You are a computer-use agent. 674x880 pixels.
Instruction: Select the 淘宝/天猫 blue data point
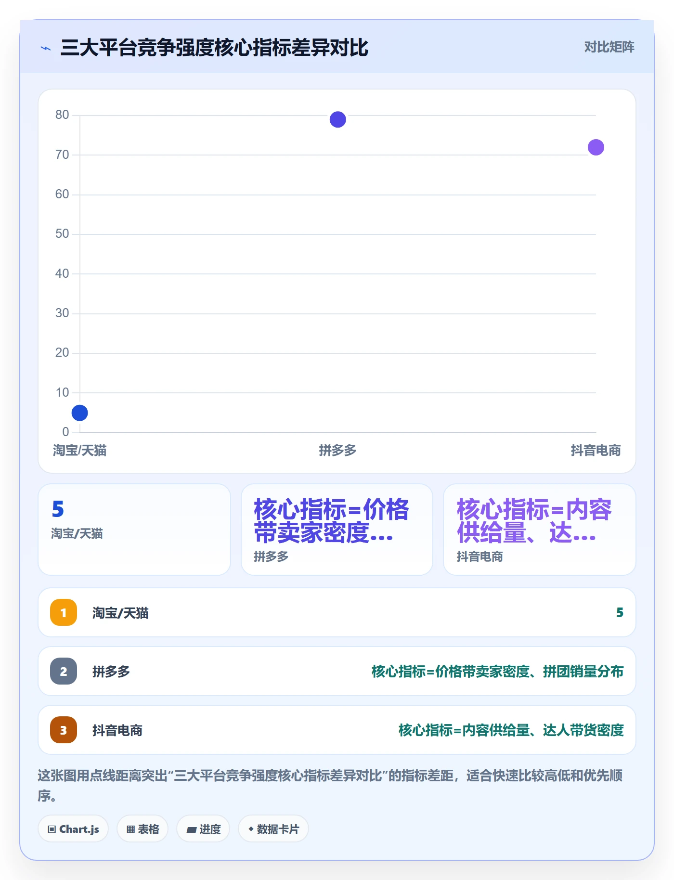point(79,413)
